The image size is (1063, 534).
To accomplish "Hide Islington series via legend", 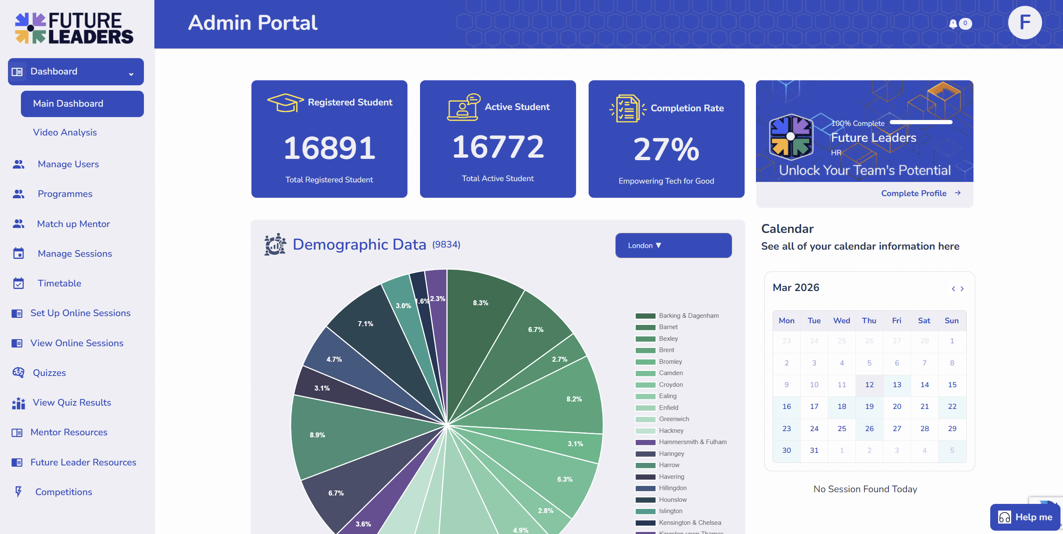I will 670,511.
